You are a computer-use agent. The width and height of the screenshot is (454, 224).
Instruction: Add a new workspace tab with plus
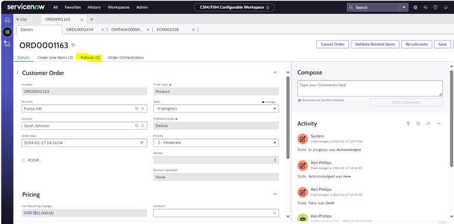pyautogui.click(x=91, y=19)
